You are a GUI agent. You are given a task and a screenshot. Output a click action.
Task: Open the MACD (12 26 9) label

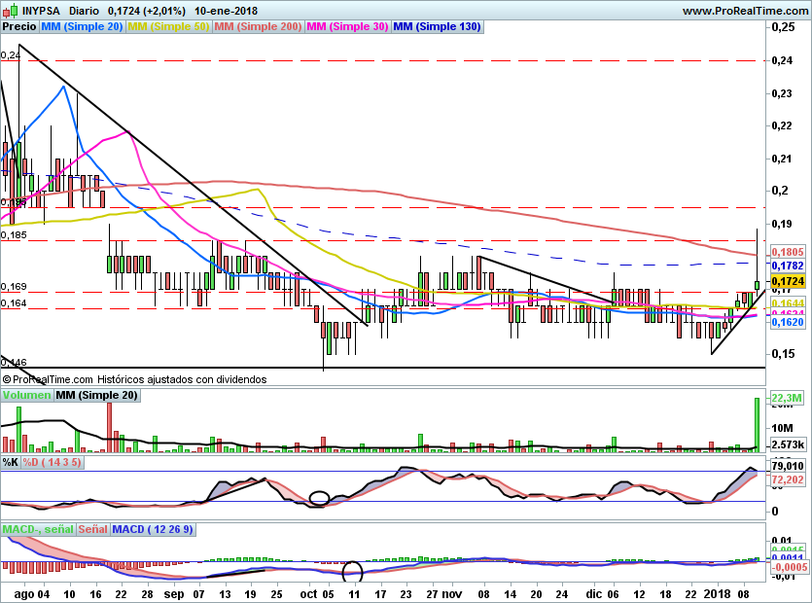[153, 529]
